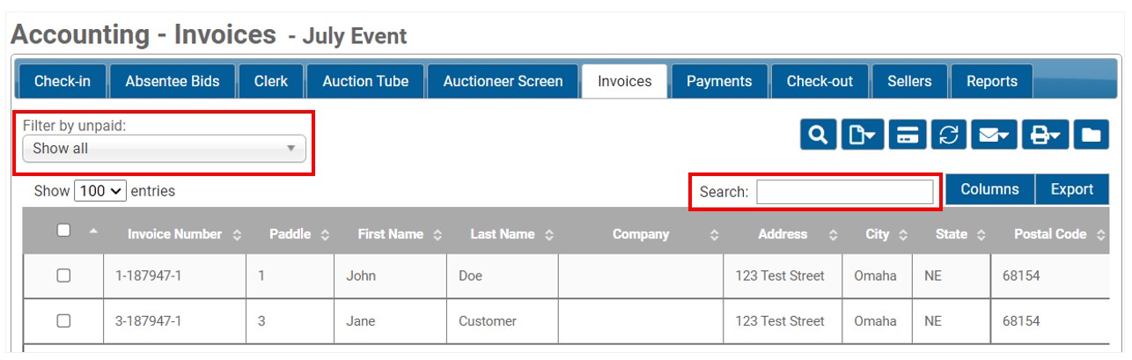Click the first name Jane cell
This screenshot has width=1132, height=360.
[391, 321]
